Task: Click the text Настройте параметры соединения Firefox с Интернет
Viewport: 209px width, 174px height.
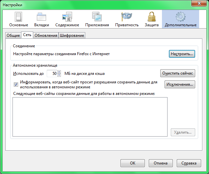Action: [x=61, y=54]
